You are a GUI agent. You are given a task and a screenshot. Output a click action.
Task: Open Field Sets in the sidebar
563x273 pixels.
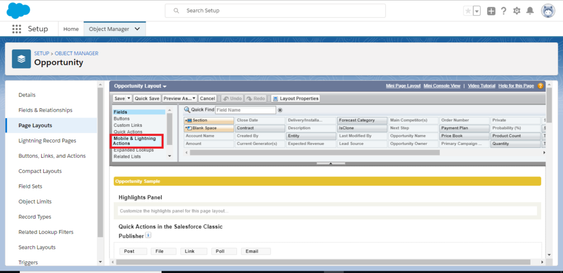(30, 187)
